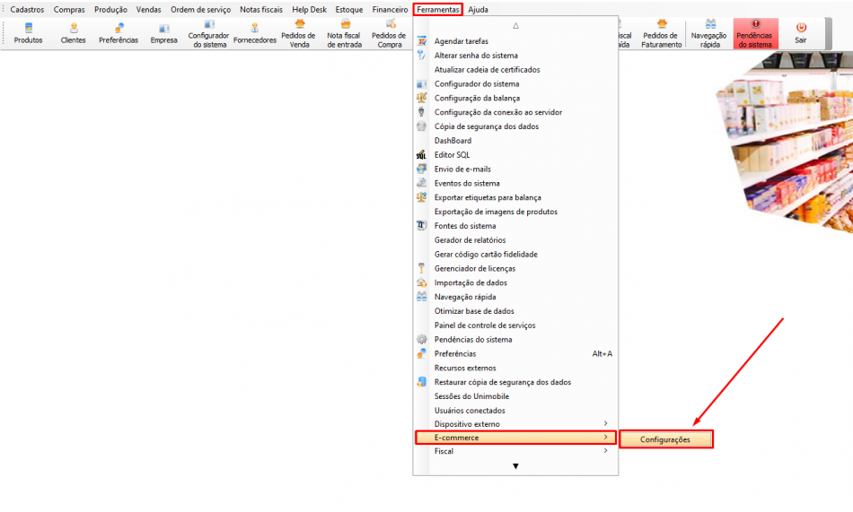Choose Editor SQL from menu
This screenshot has width=853, height=512.
click(x=452, y=155)
